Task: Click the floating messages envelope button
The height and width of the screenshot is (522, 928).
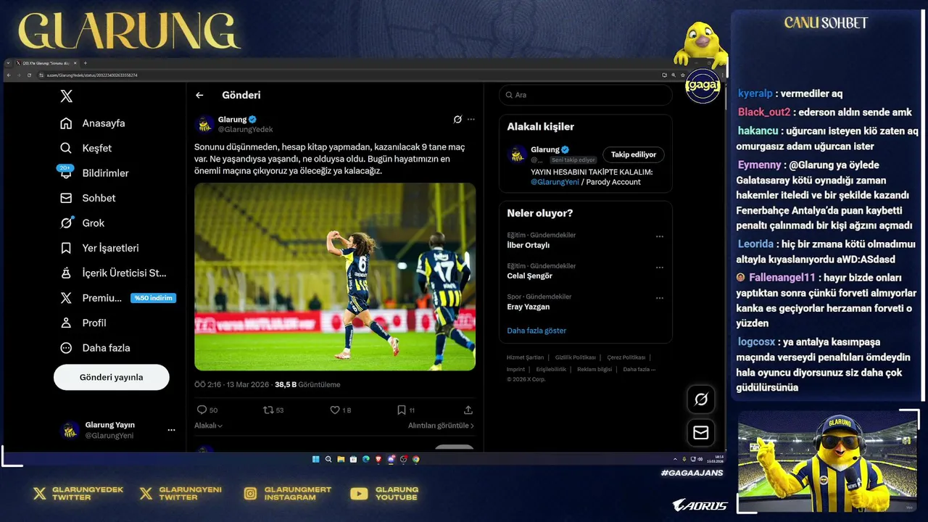Action: pos(701,433)
